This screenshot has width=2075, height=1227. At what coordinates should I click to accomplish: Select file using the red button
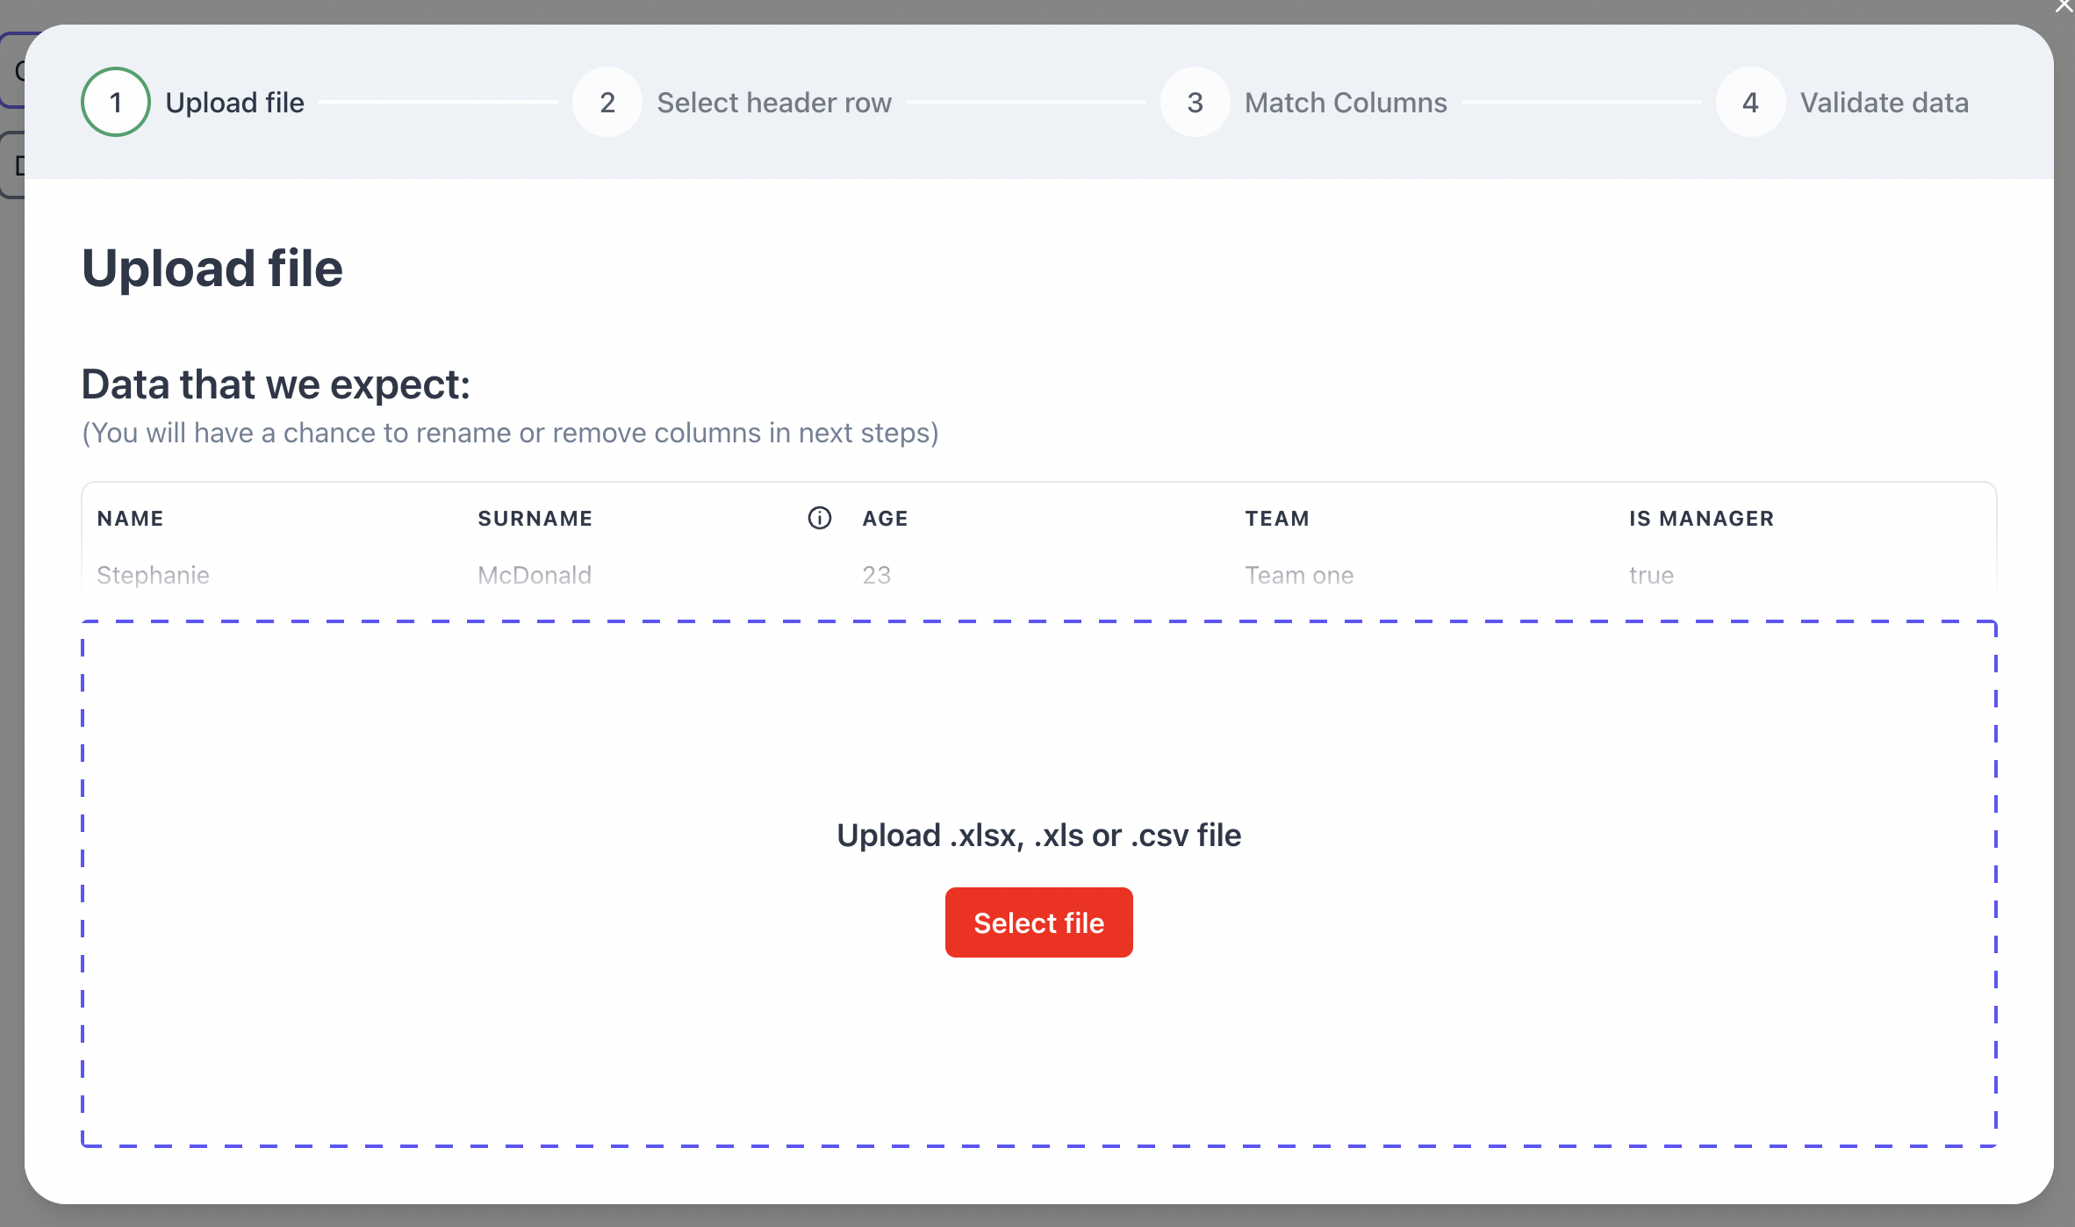[1038, 922]
